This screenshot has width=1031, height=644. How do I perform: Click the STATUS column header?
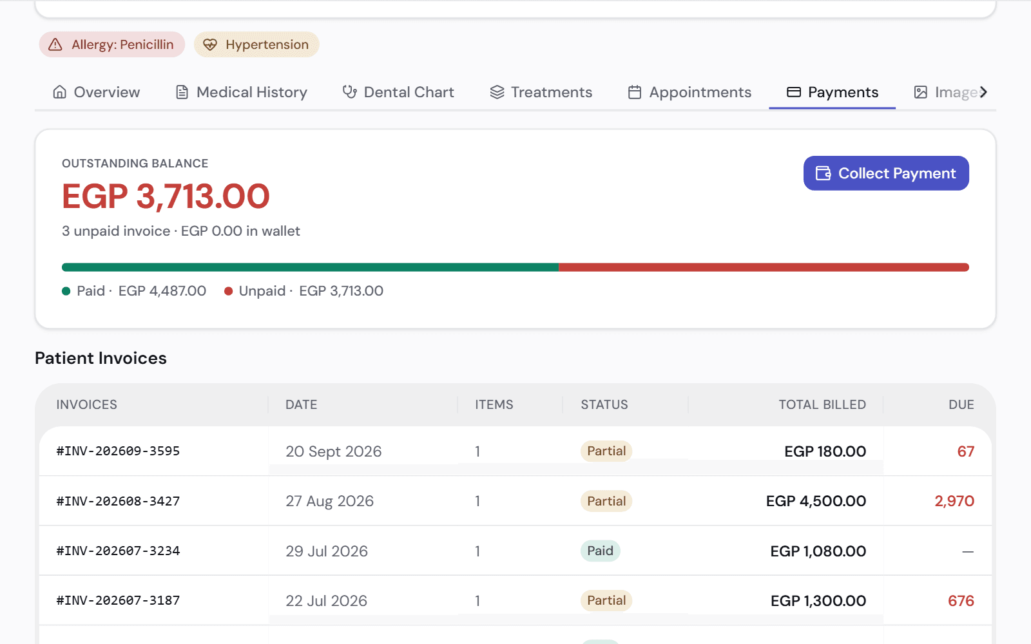(x=604, y=404)
